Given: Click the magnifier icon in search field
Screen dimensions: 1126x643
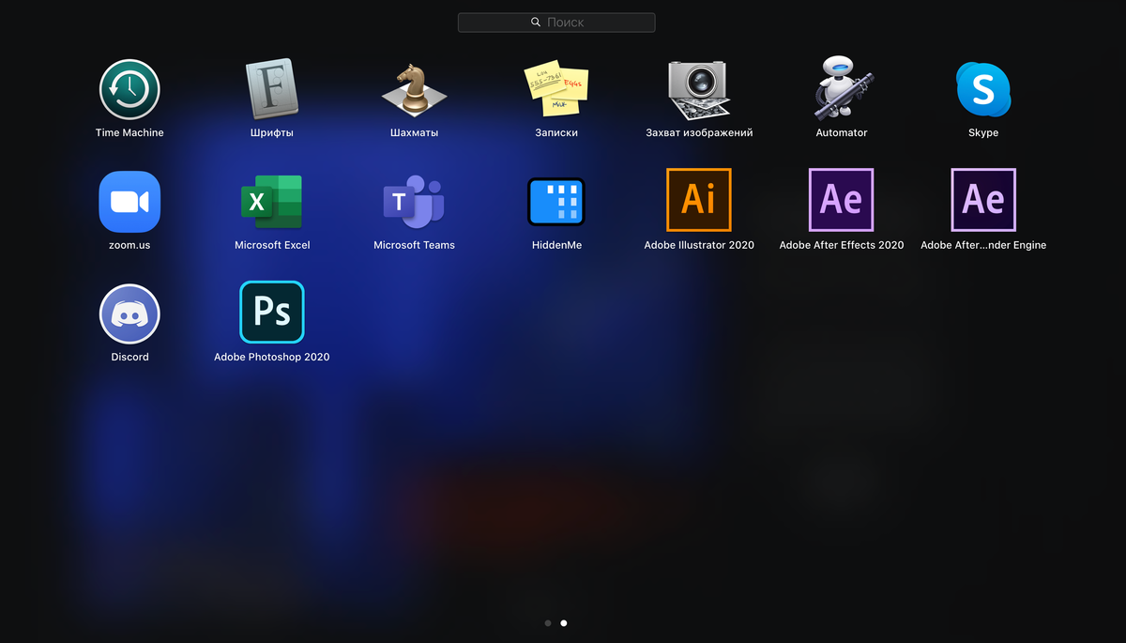Looking at the screenshot, I should coord(536,22).
